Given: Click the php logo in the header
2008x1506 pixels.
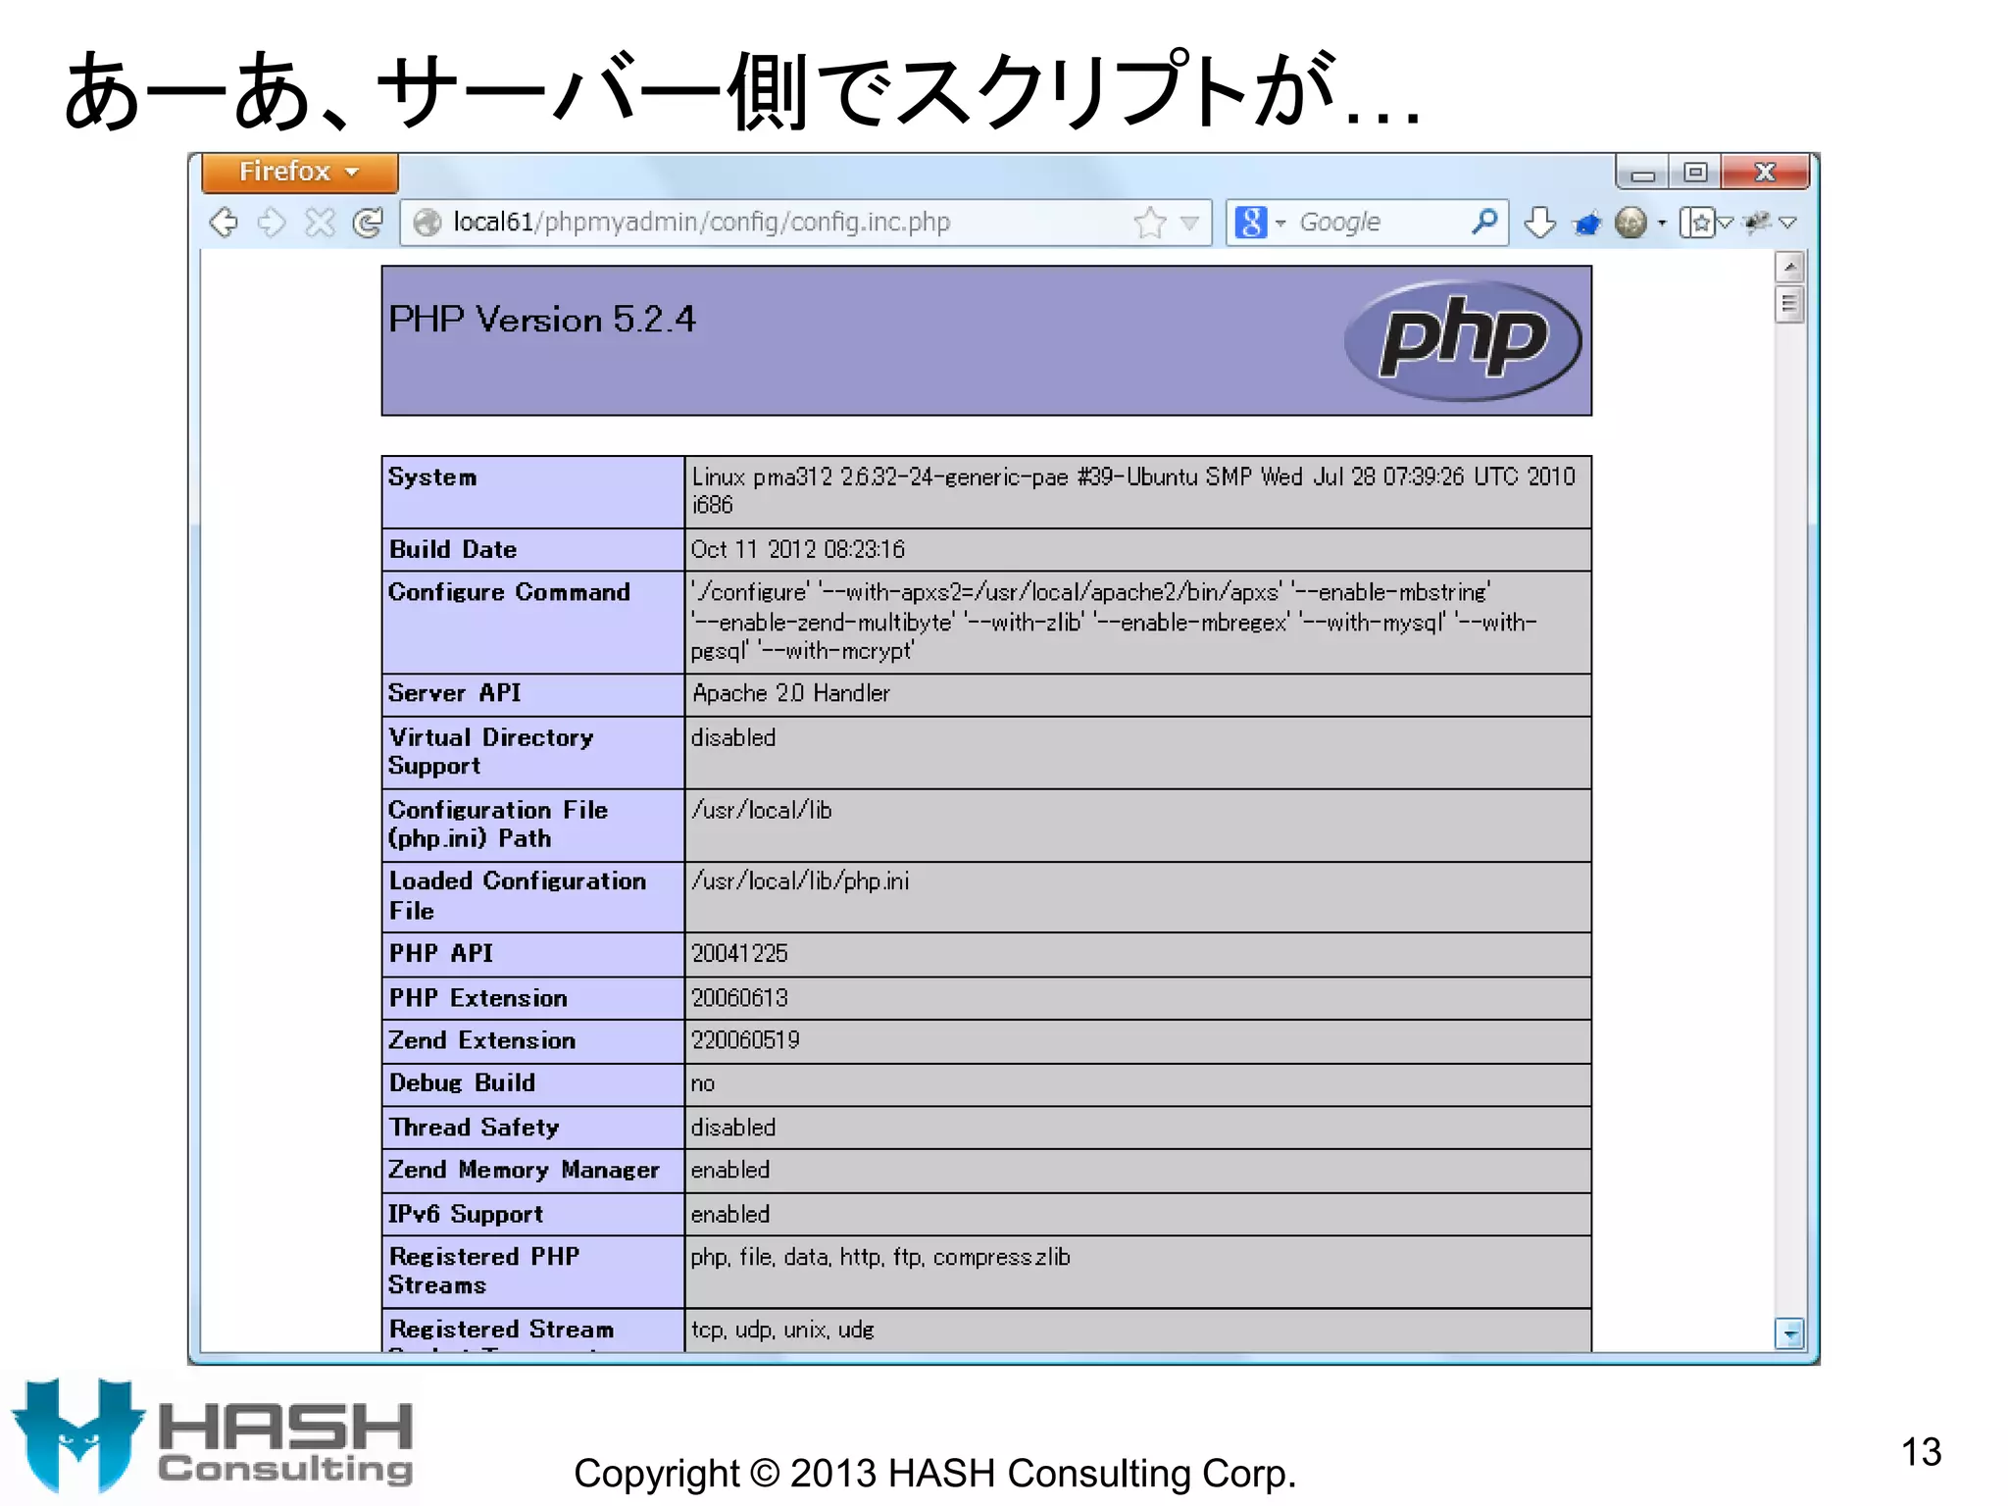Looking at the screenshot, I should pyautogui.click(x=1463, y=340).
